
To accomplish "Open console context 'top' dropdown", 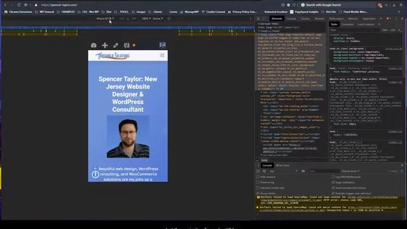I will [284, 171].
